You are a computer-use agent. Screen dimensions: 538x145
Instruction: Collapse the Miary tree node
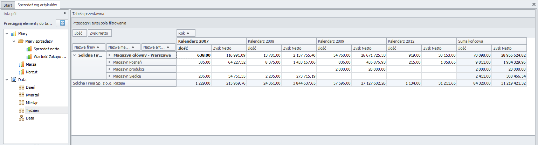pyautogui.click(x=6, y=34)
